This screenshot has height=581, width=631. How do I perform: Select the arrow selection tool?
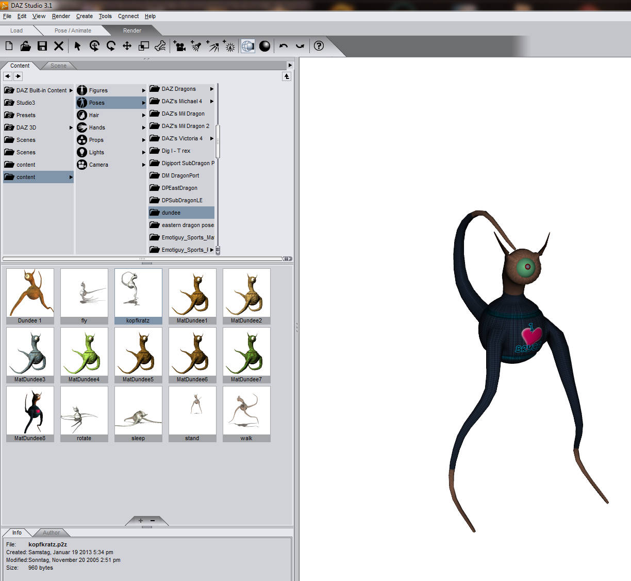[77, 46]
